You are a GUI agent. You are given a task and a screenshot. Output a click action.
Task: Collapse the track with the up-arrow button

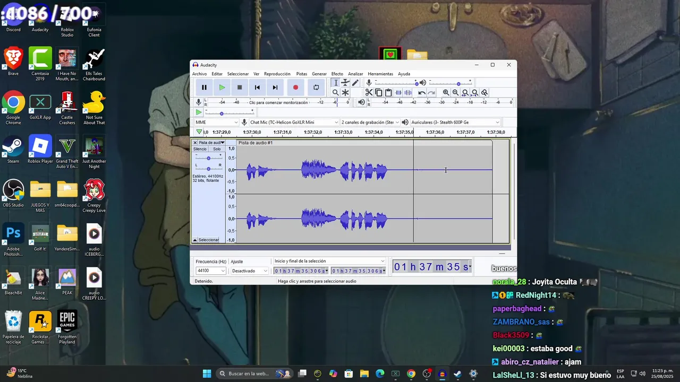coord(195,240)
